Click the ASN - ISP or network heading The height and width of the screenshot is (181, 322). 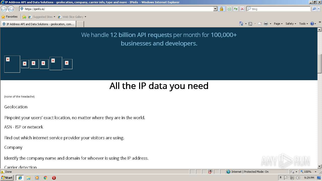(x=24, y=127)
